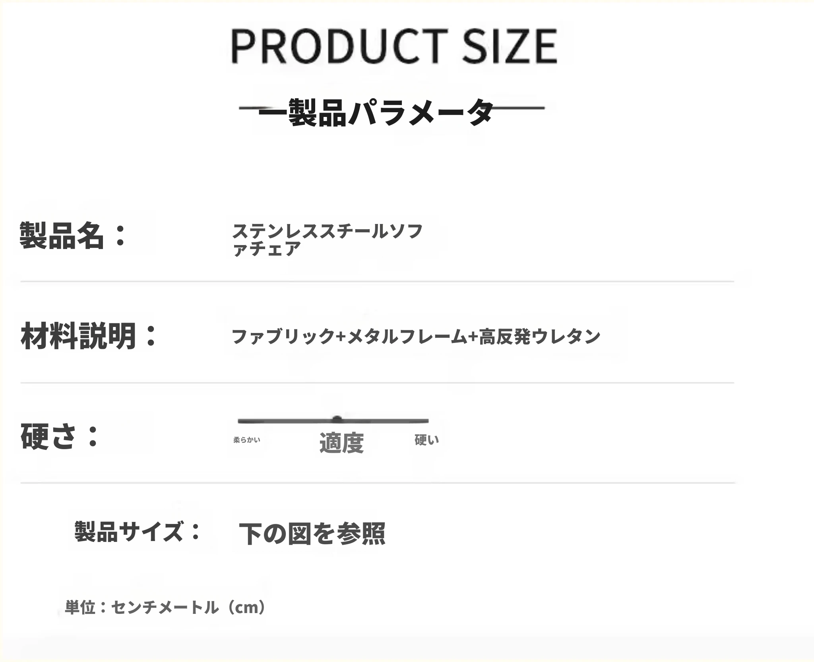Select the ステンレススチールソファチェア product name
Viewport: 814px width, 662px height.
pyautogui.click(x=327, y=239)
